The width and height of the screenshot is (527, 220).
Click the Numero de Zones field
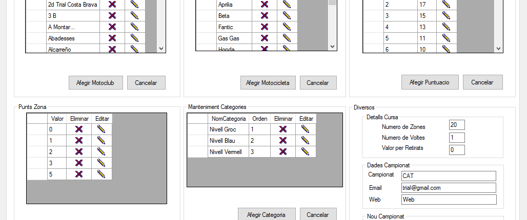(x=456, y=125)
